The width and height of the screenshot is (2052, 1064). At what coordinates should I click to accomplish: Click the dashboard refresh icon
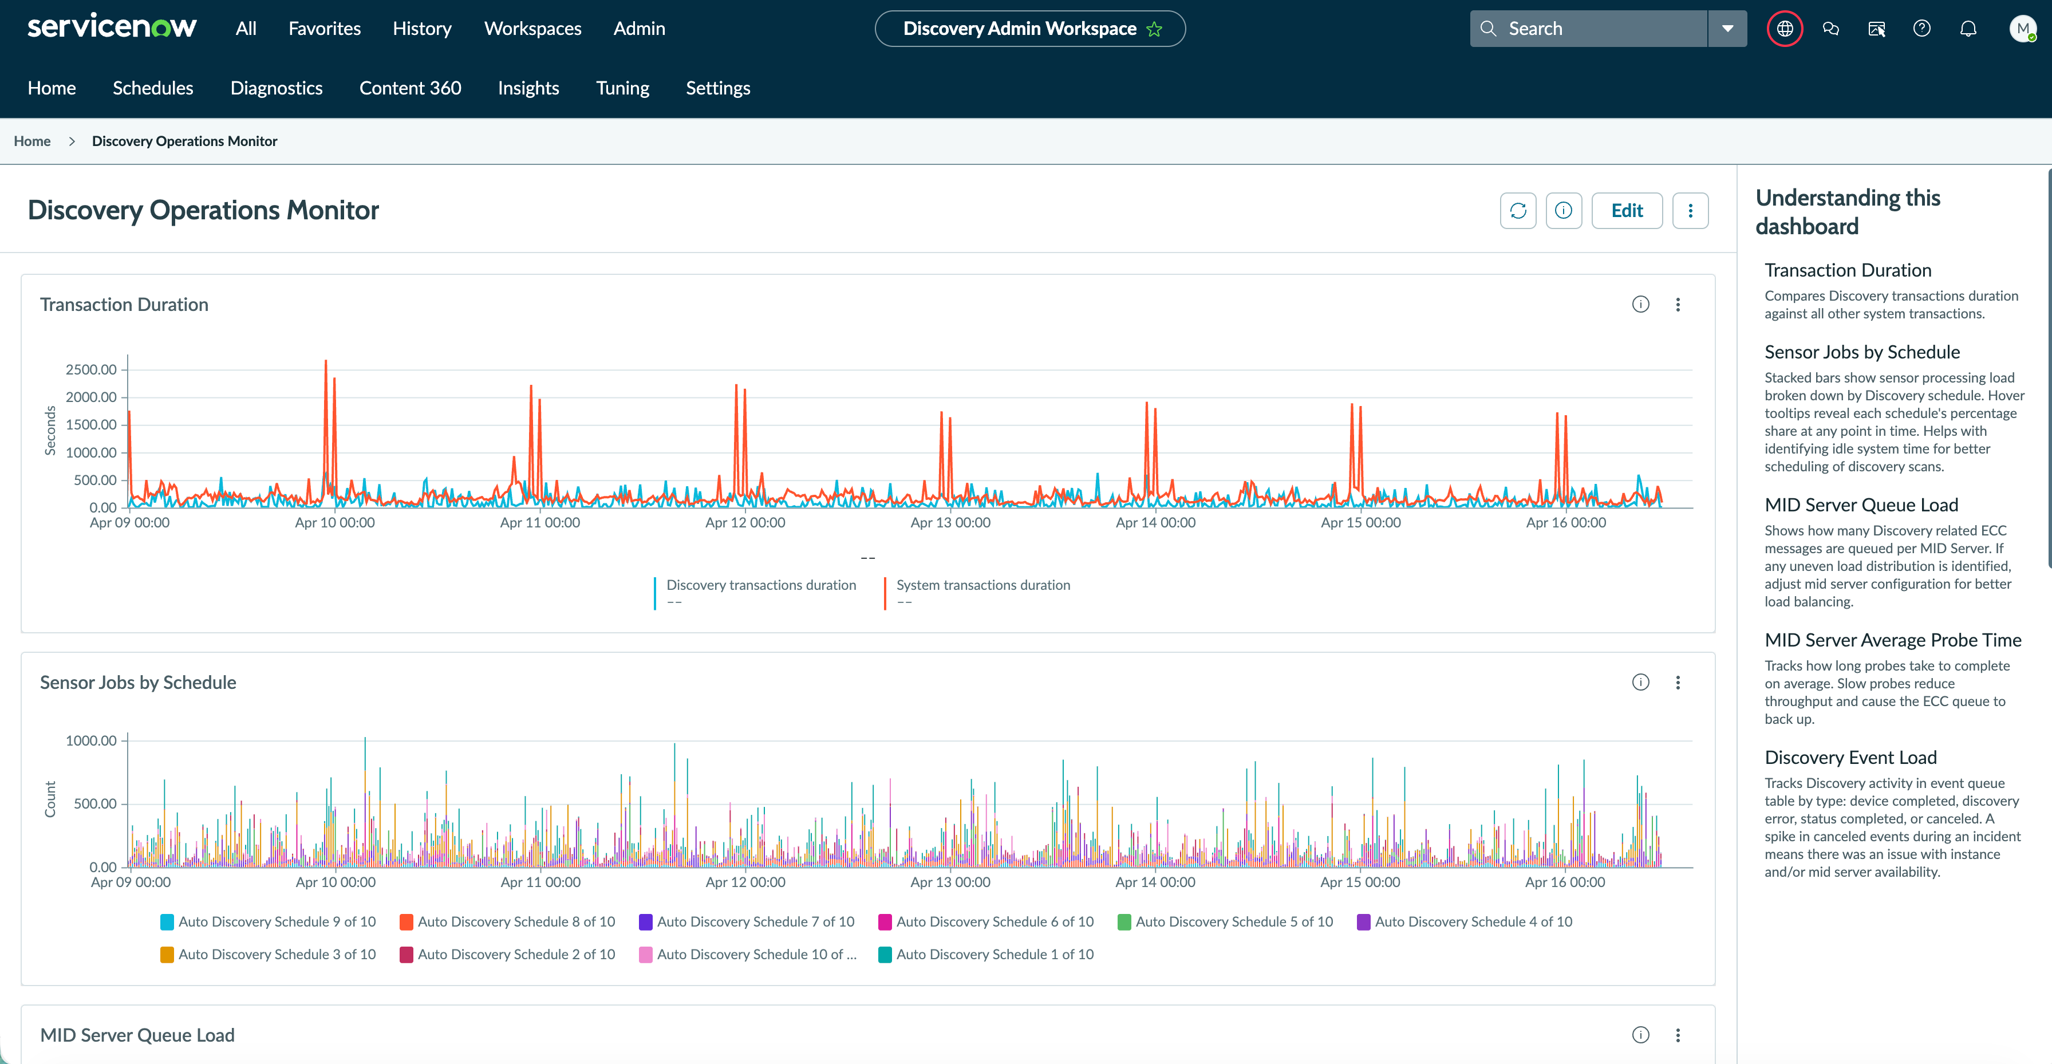click(1517, 210)
